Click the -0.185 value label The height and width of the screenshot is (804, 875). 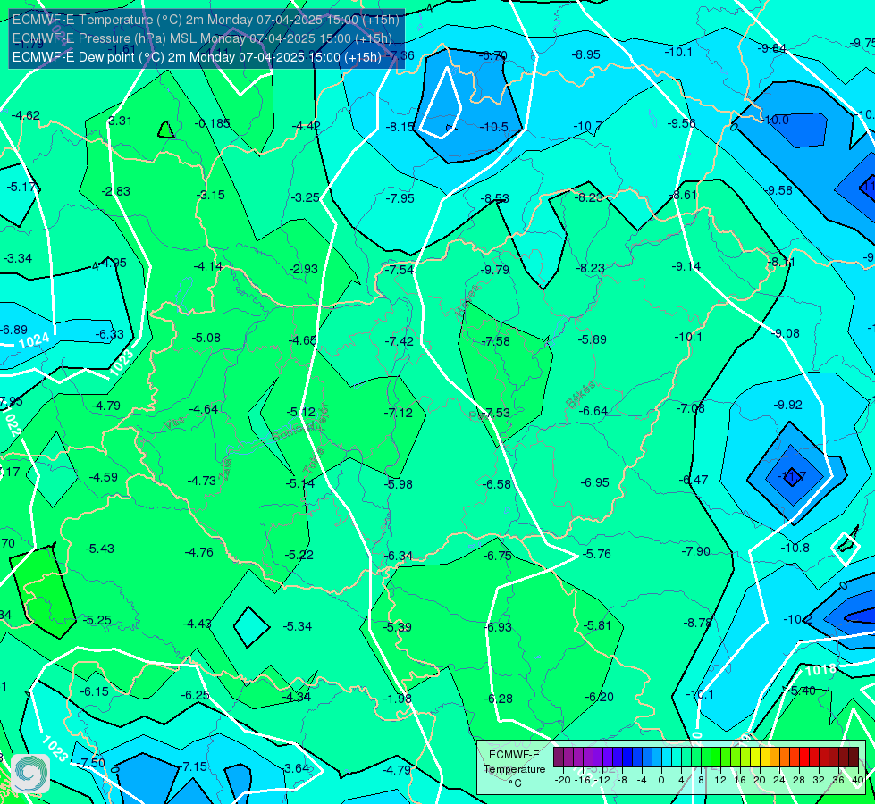213,123
